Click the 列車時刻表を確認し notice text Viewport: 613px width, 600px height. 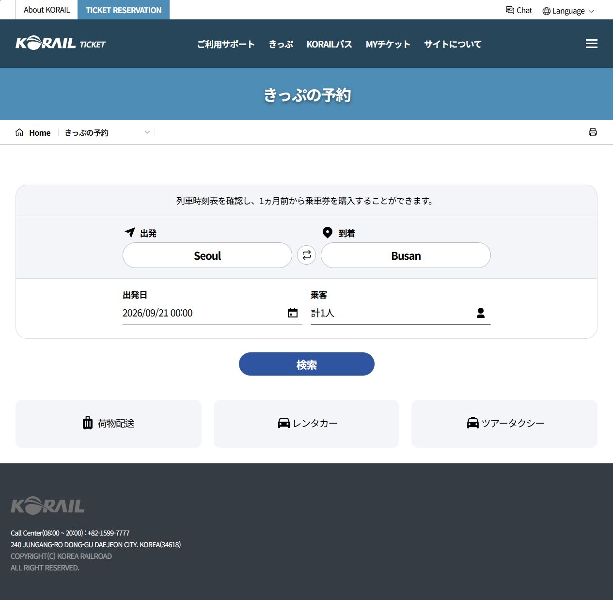pyautogui.click(x=306, y=201)
